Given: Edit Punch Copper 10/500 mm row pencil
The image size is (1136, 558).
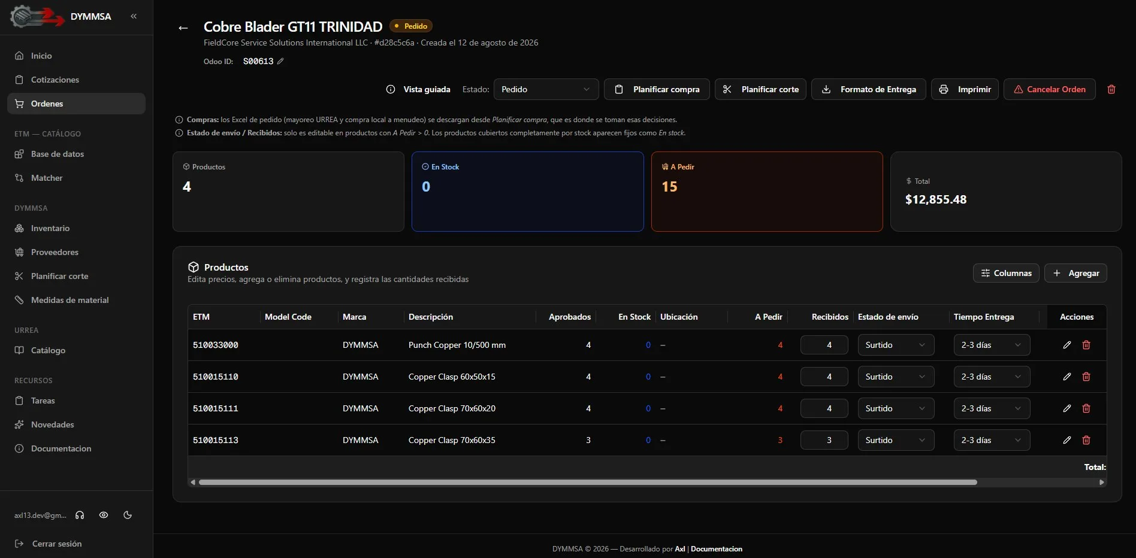Looking at the screenshot, I should click(x=1067, y=345).
